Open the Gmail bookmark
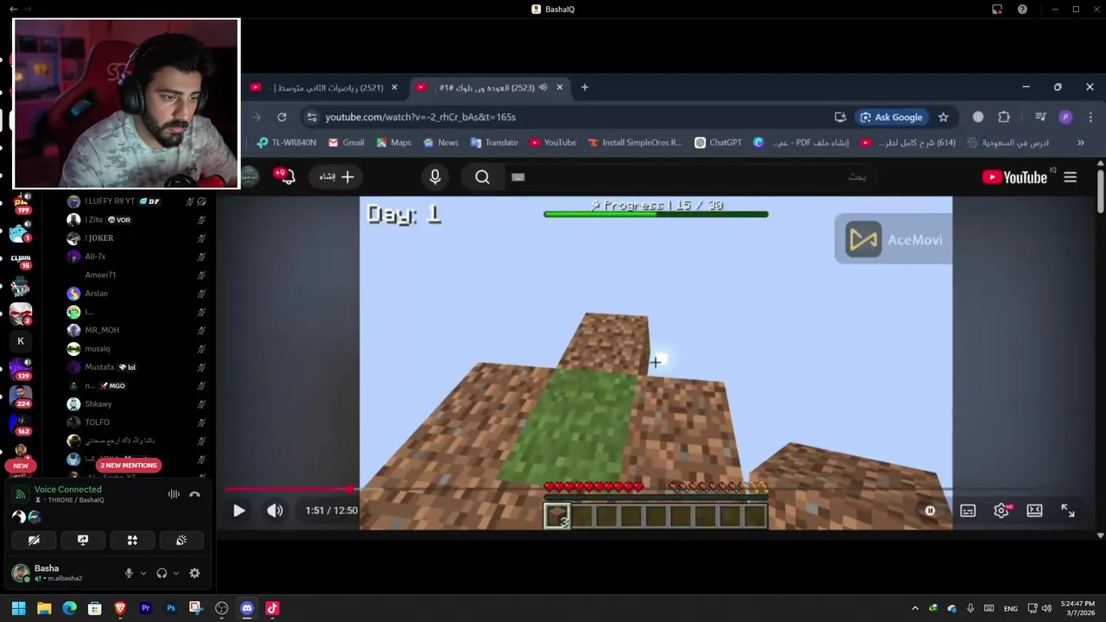This screenshot has width=1106, height=622. click(346, 143)
